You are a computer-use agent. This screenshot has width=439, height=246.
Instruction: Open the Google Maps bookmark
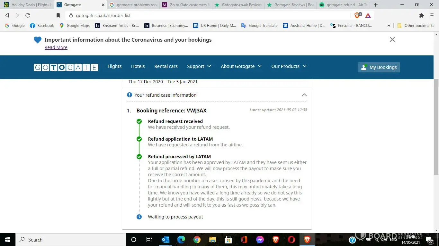click(75, 26)
